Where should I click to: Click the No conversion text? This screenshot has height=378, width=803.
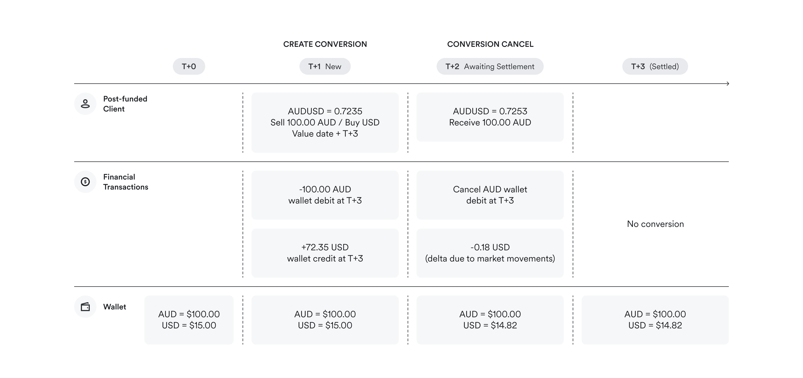point(655,224)
